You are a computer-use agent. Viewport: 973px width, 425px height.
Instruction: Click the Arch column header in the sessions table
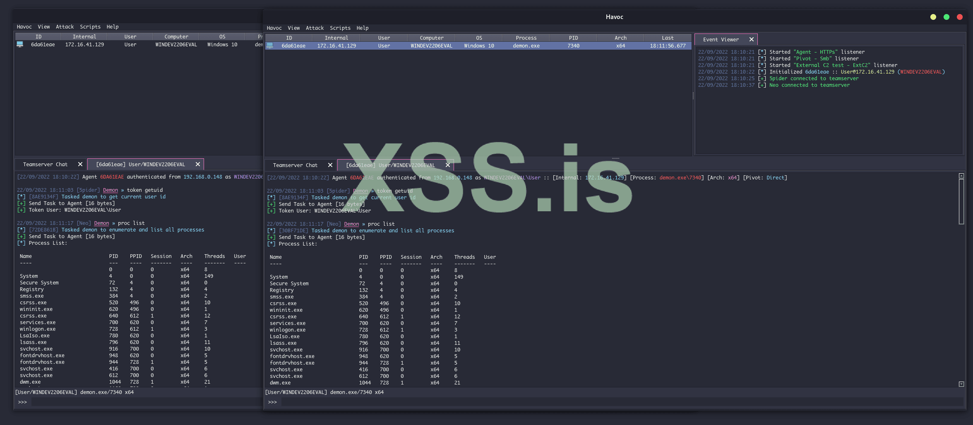(x=620, y=38)
